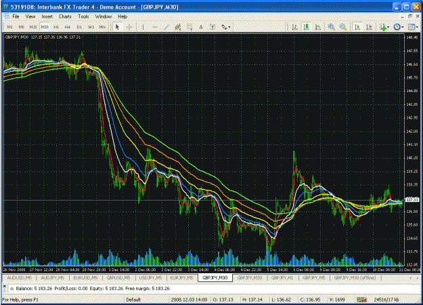Select the text label tool
423x305 pixels.
[213, 27]
